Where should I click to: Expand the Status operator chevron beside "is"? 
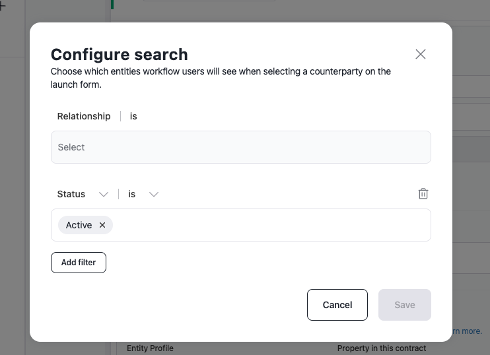coord(154,194)
